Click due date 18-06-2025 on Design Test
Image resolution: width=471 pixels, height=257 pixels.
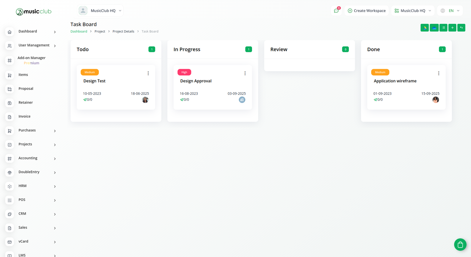point(140,94)
